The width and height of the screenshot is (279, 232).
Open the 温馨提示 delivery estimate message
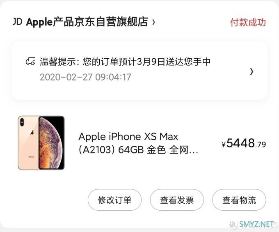125,62
